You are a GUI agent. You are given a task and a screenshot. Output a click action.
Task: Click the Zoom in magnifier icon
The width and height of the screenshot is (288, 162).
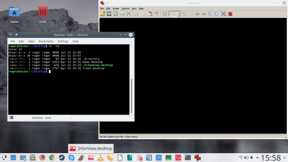pos(184,14)
